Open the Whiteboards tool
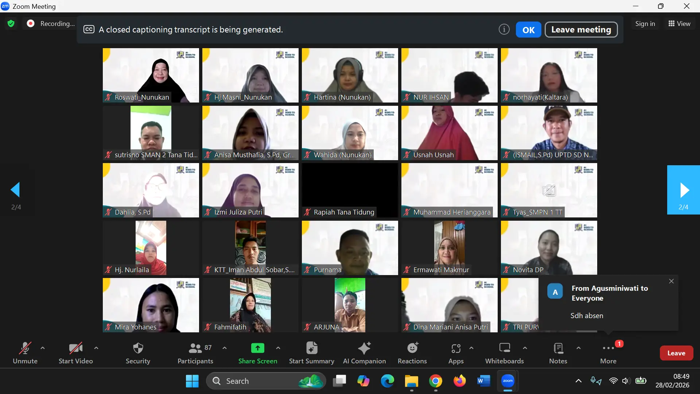 504,348
